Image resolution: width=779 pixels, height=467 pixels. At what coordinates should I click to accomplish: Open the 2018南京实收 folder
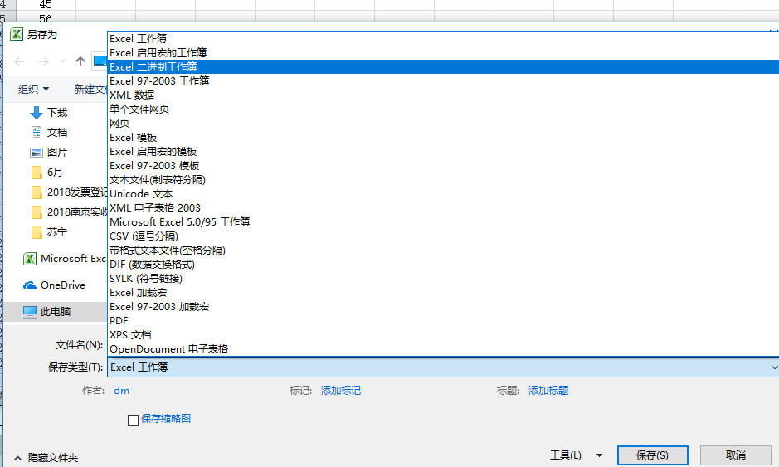(69, 212)
